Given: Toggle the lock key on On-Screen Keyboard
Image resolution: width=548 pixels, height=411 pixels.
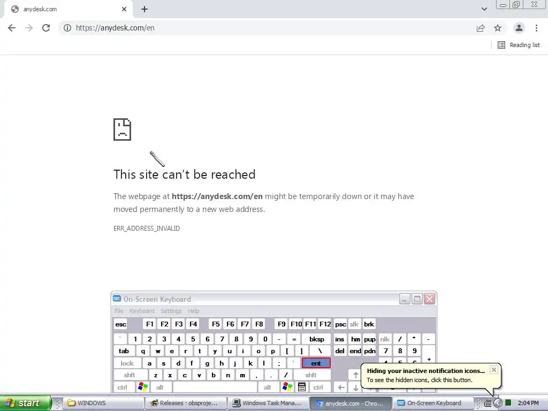Looking at the screenshot, I should coord(127,363).
